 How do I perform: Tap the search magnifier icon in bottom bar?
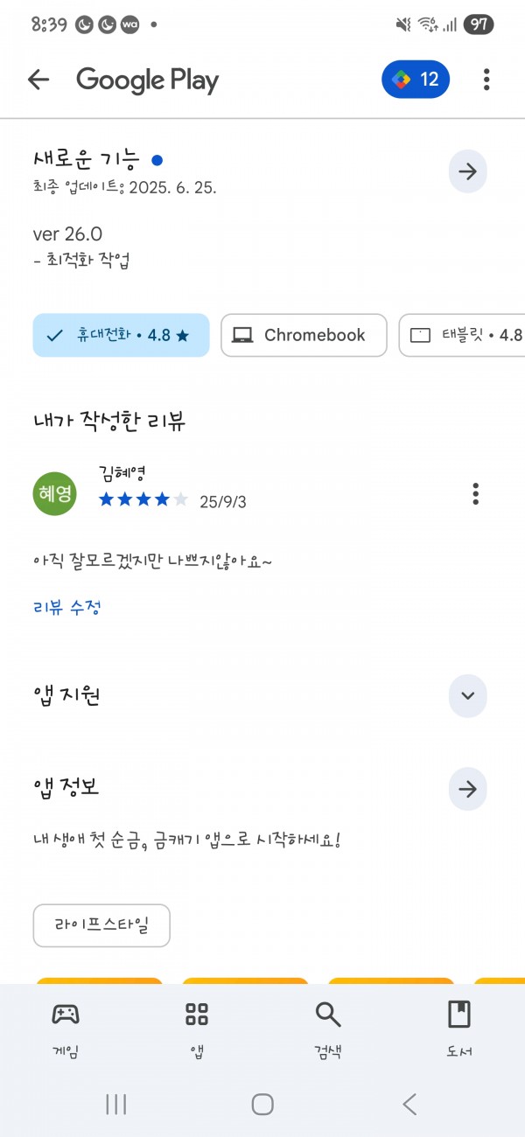click(x=328, y=1015)
